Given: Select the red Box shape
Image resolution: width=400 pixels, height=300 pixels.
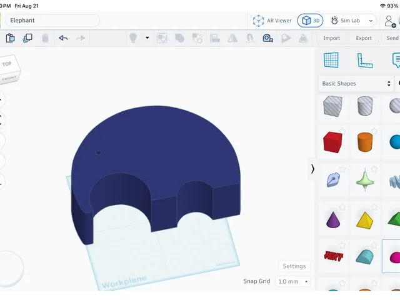Looking at the screenshot, I should point(332,142).
